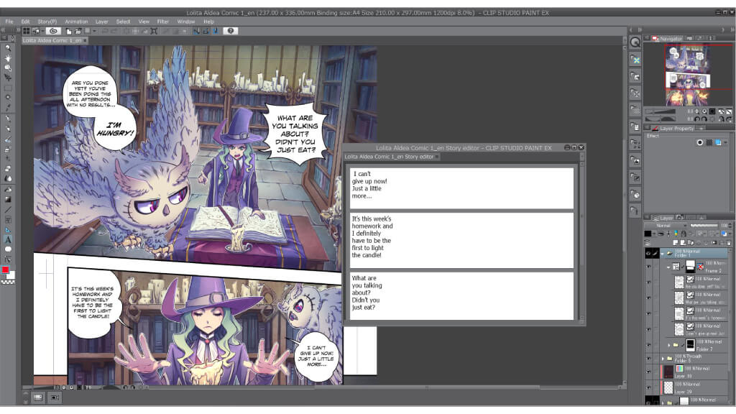Screen dimensions: 736x414
Task: Select the Hand move tool
Action: pos(8,57)
